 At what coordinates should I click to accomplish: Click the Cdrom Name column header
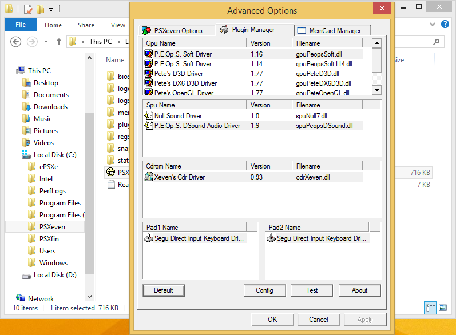195,166
